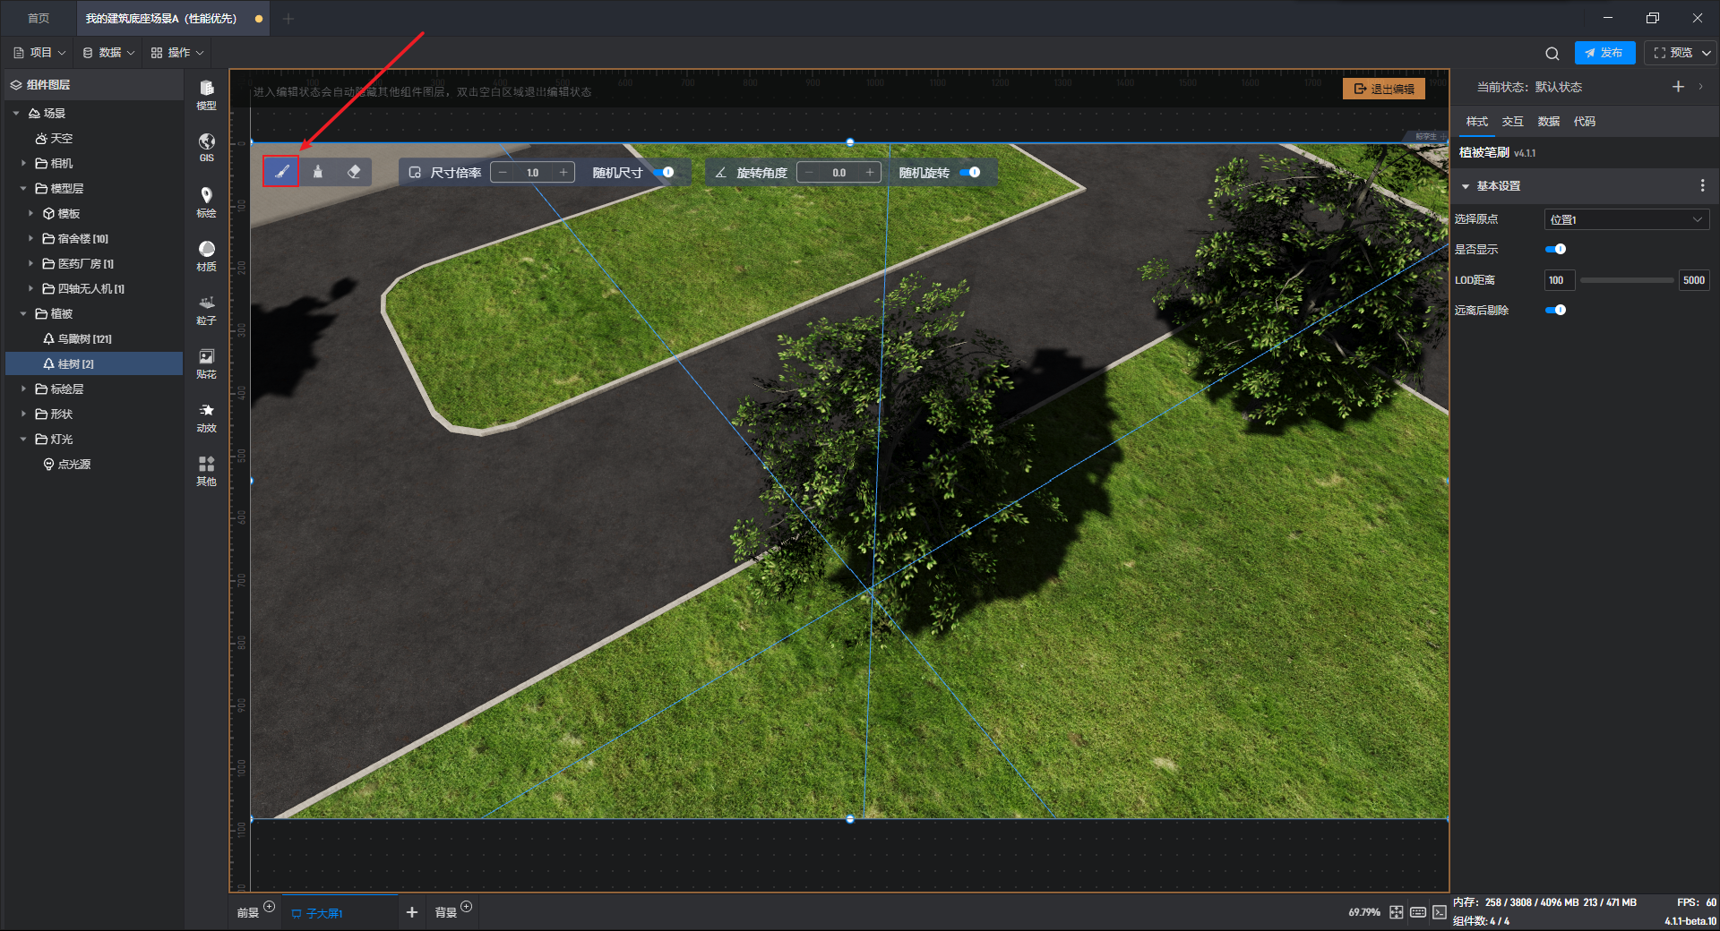
Task: Click the 发布 publish button
Action: [1604, 53]
